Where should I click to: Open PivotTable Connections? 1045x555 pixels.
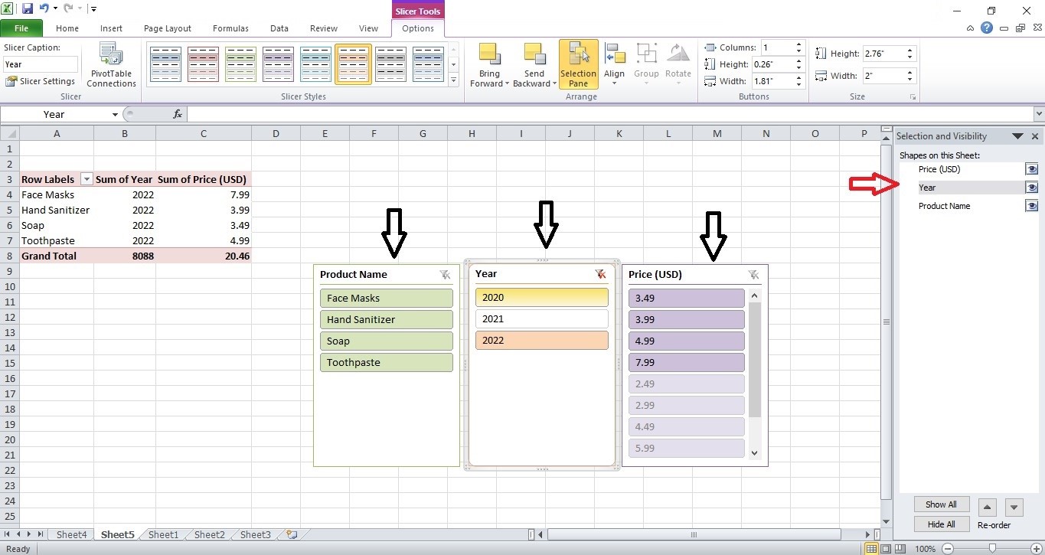point(111,64)
